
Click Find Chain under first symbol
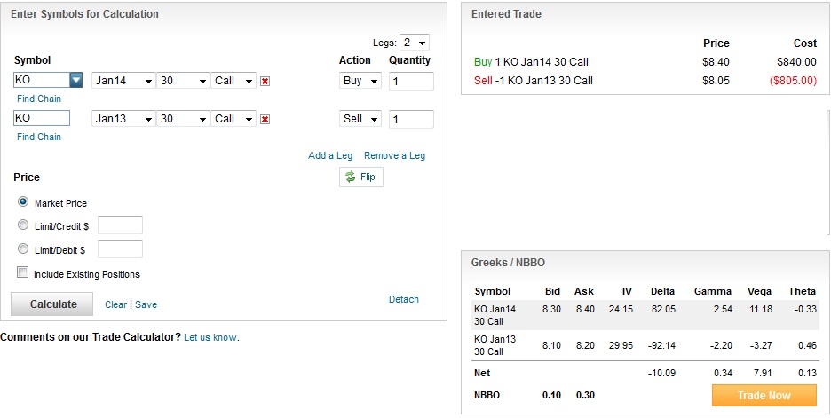click(x=39, y=99)
